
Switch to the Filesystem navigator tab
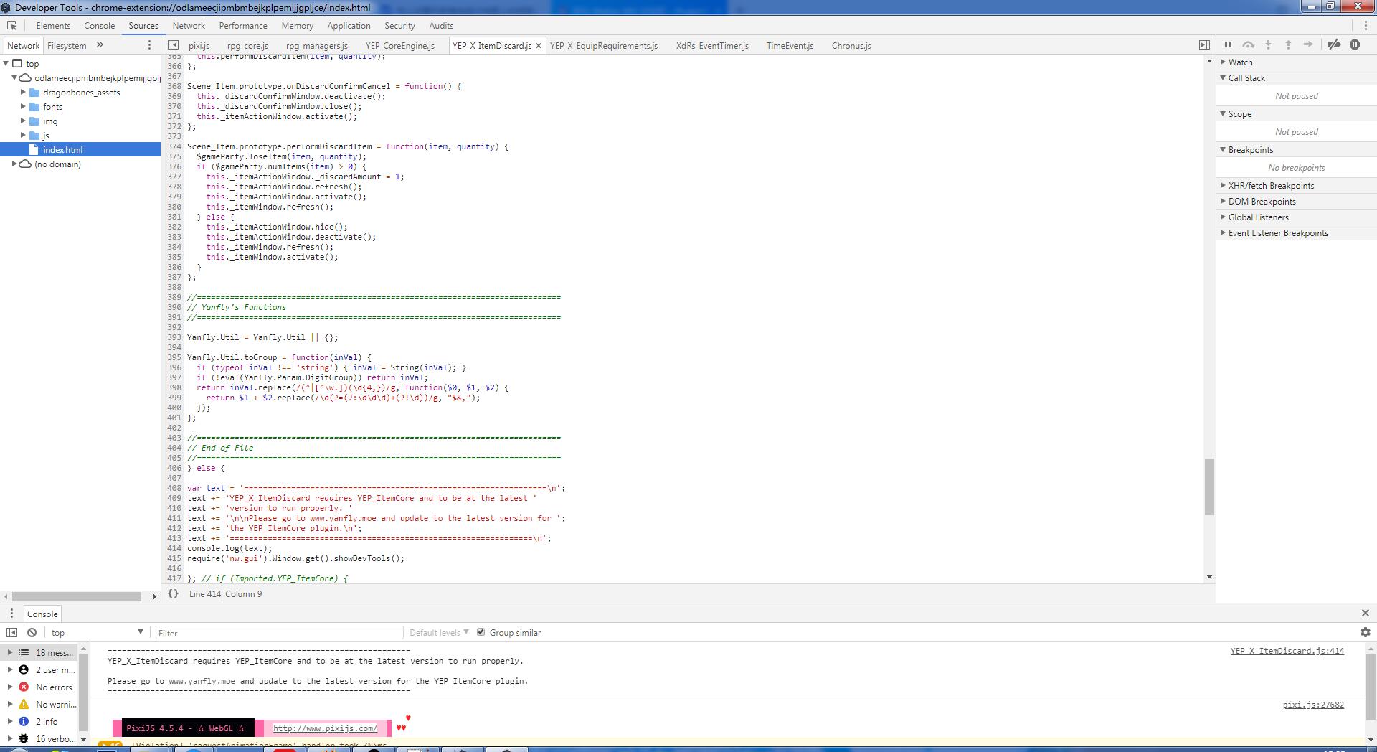[67, 45]
